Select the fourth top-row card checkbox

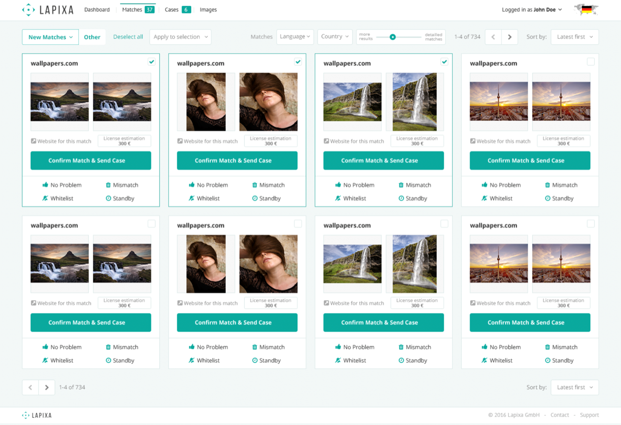pos(590,62)
